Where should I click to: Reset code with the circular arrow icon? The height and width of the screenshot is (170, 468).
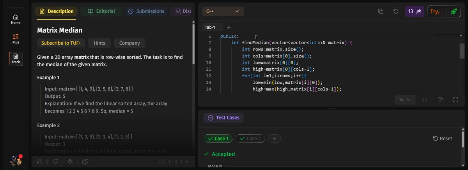(396, 11)
